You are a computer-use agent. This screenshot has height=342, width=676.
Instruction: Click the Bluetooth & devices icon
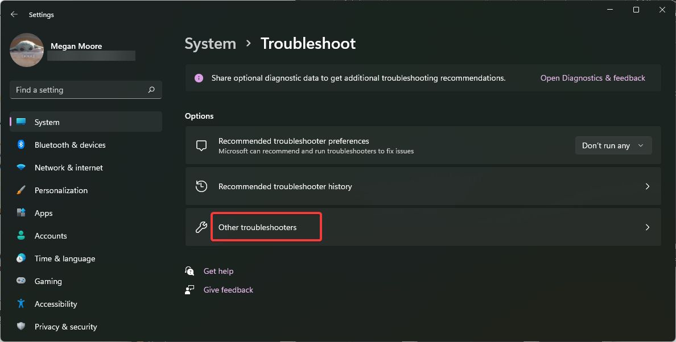(21, 145)
